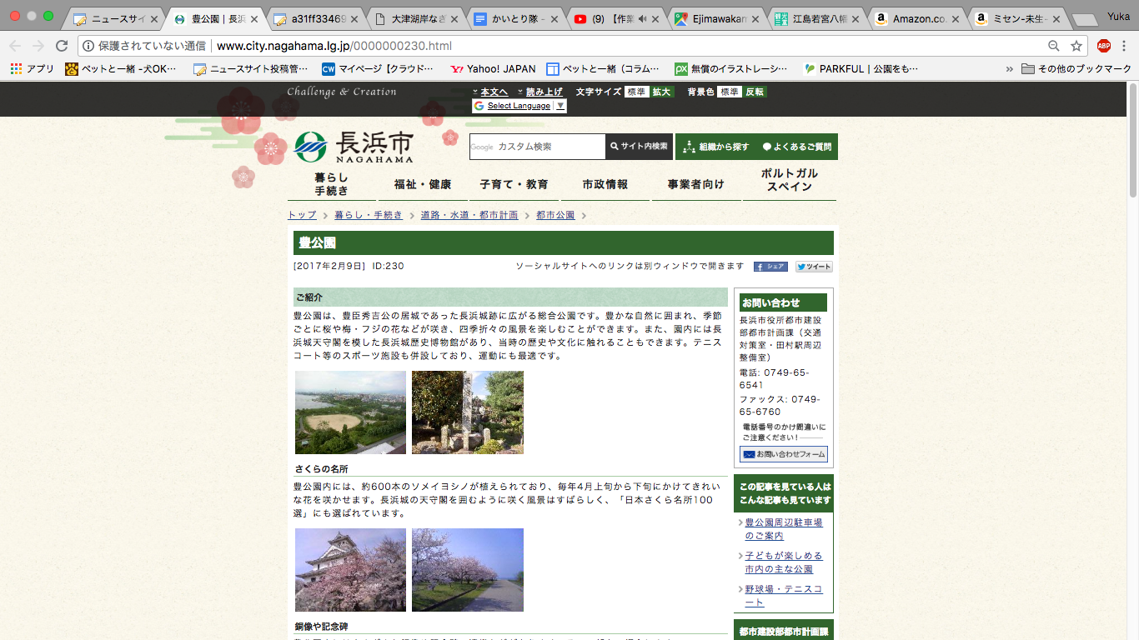Open the Chrome three-dot menu
This screenshot has height=640, width=1139.
[1125, 46]
